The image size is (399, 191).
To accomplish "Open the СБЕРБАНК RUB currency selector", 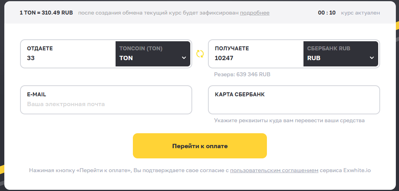I will coord(341,54).
